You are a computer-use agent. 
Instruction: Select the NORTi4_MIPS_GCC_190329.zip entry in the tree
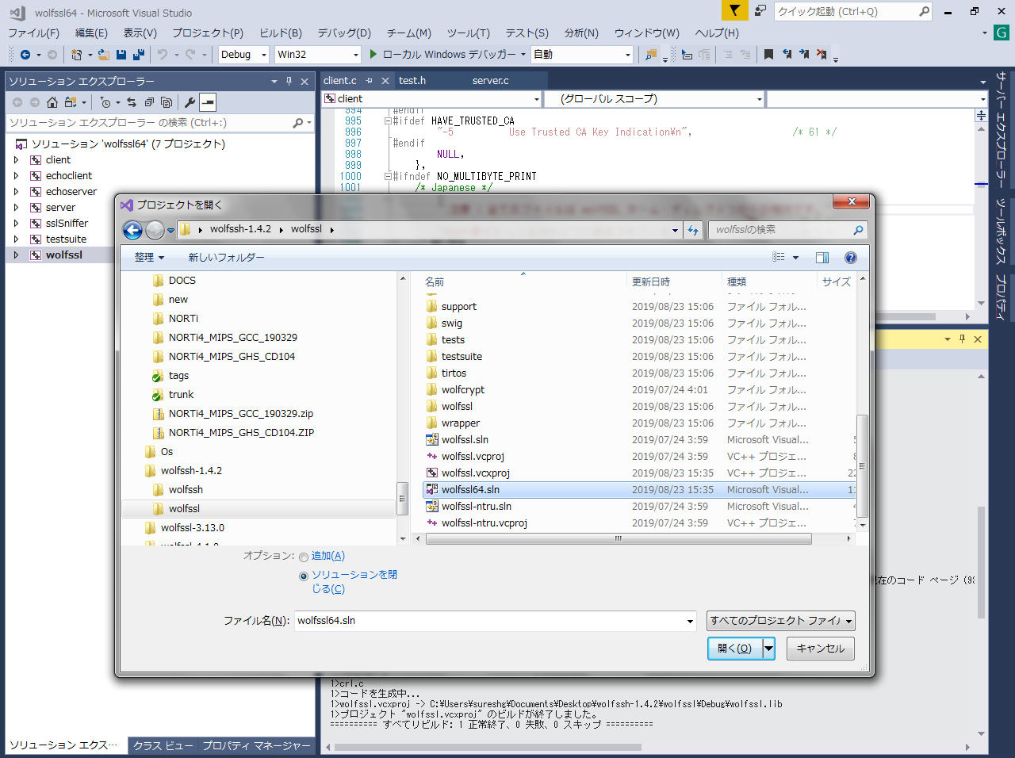(x=241, y=414)
